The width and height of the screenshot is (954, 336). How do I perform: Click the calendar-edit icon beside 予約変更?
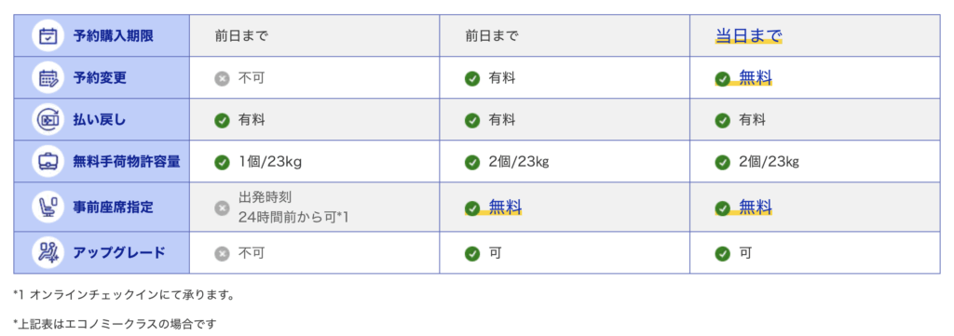tap(48, 78)
